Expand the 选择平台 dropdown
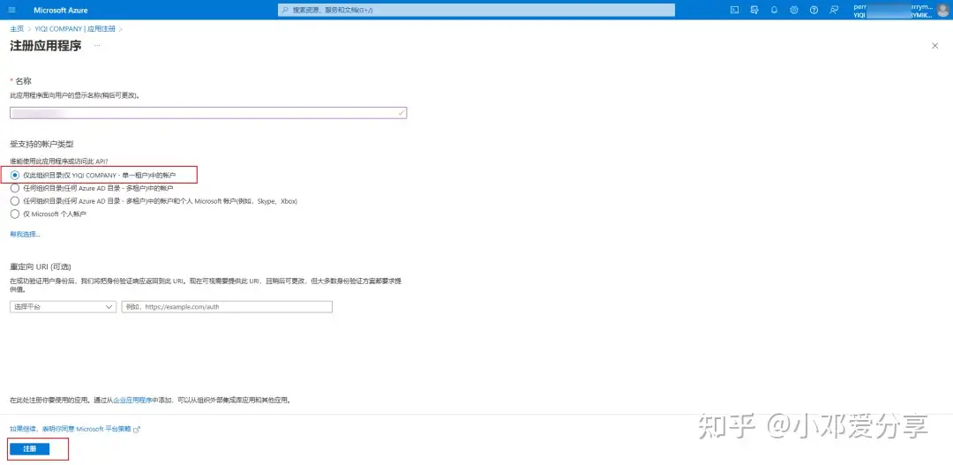 tap(63, 307)
